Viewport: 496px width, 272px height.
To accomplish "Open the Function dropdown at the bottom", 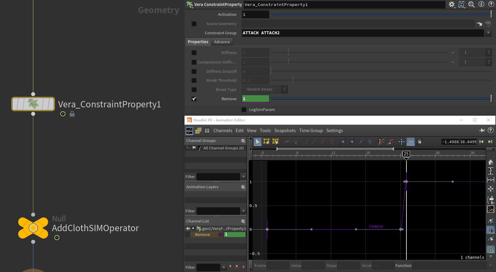I will [490, 265].
